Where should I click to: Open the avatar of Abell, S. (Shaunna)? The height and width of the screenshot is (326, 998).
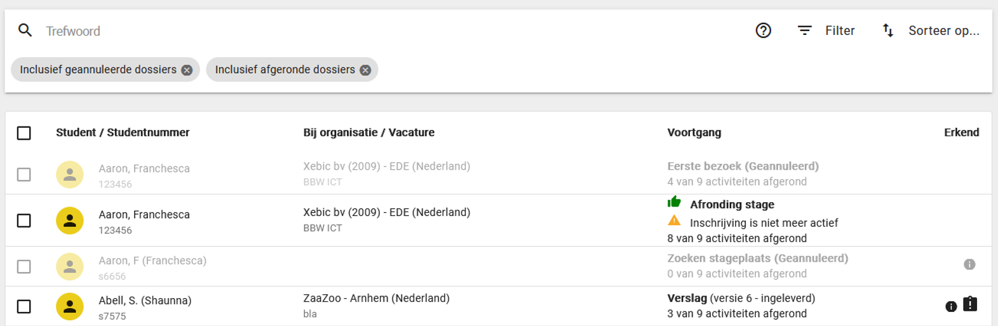tap(70, 306)
